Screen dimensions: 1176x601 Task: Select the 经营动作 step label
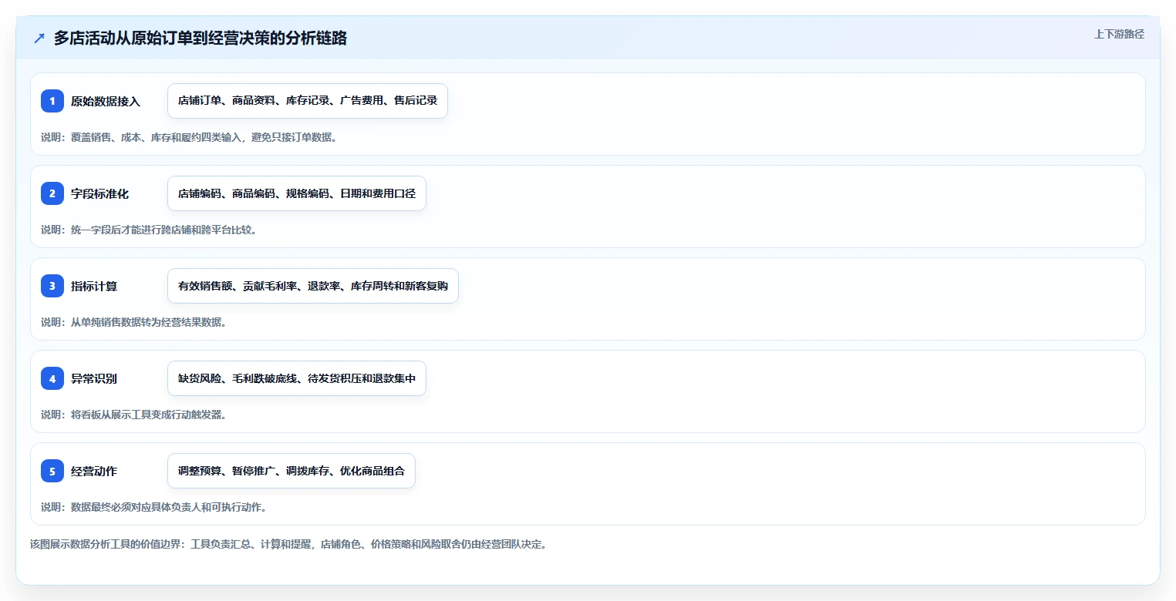(x=94, y=471)
